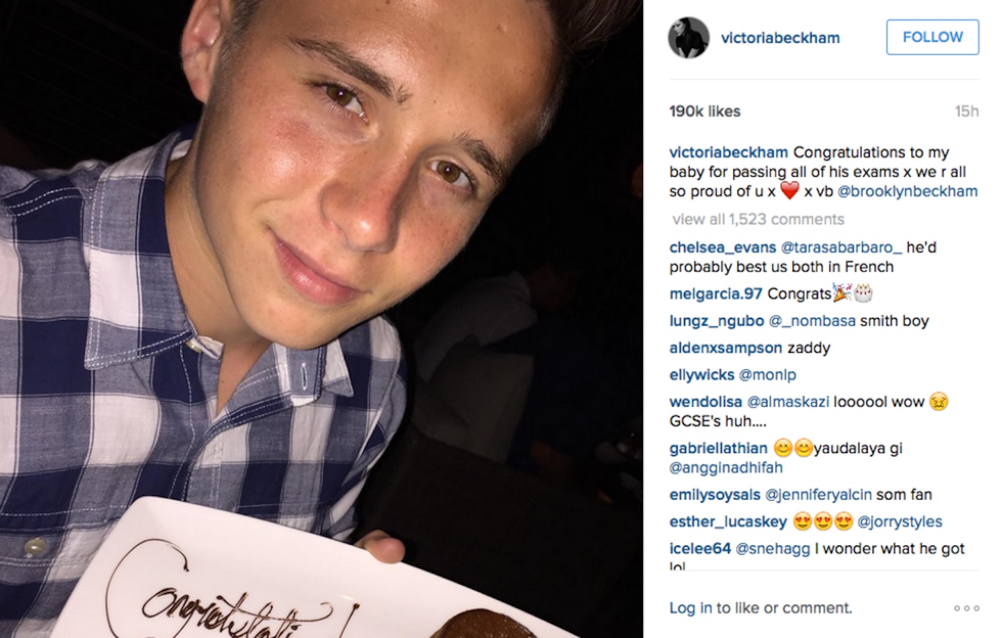Screen dimensions: 1002x638
Task: Expand view all 1,523 comments
Action: click(758, 219)
